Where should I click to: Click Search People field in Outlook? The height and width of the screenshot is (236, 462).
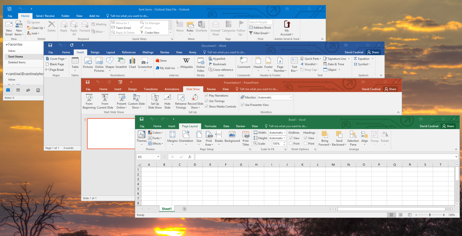pyautogui.click(x=260, y=22)
